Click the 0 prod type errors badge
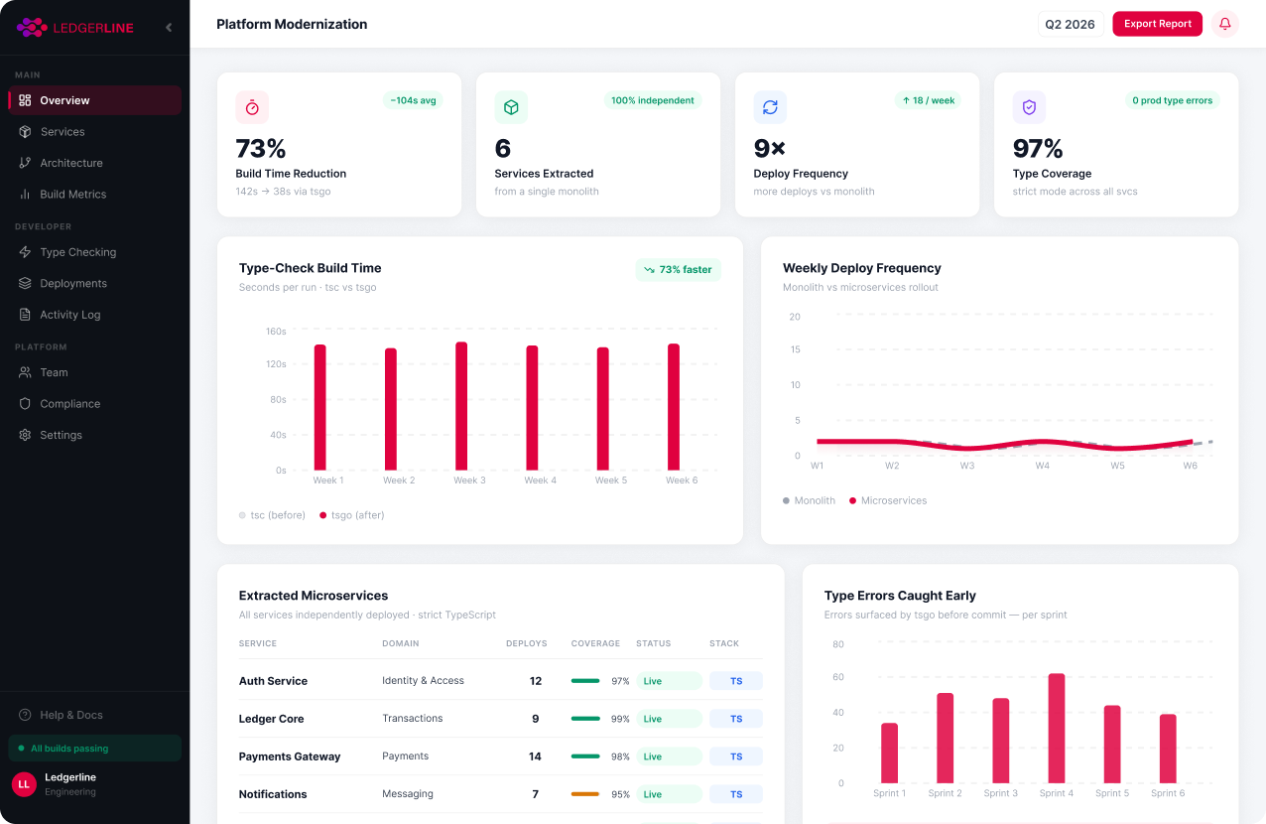This screenshot has height=824, width=1266. pyautogui.click(x=1172, y=100)
